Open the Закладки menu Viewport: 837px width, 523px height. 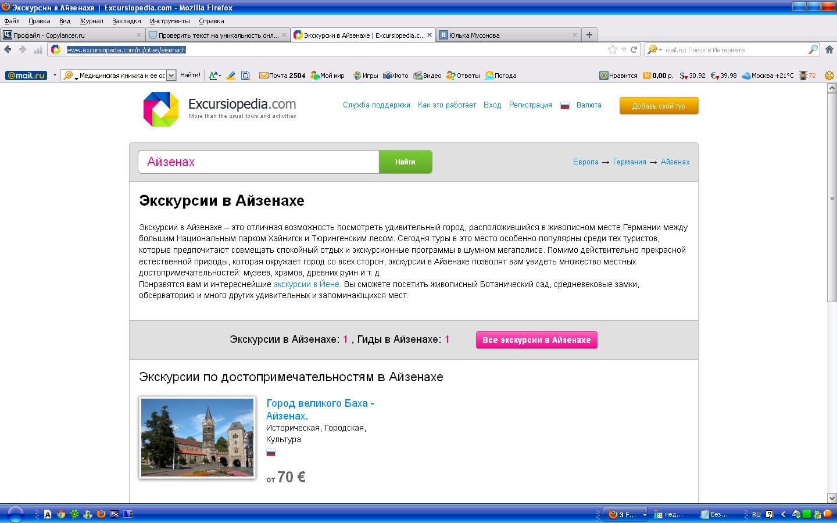[127, 21]
